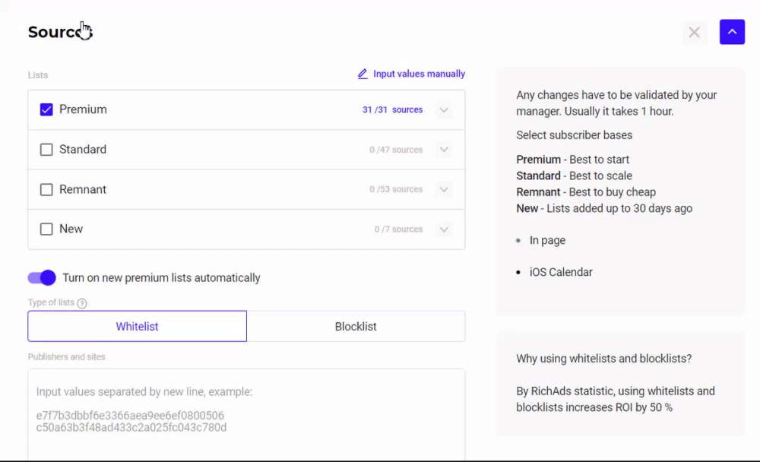Click the pencil icon beside Input values manually

click(363, 74)
